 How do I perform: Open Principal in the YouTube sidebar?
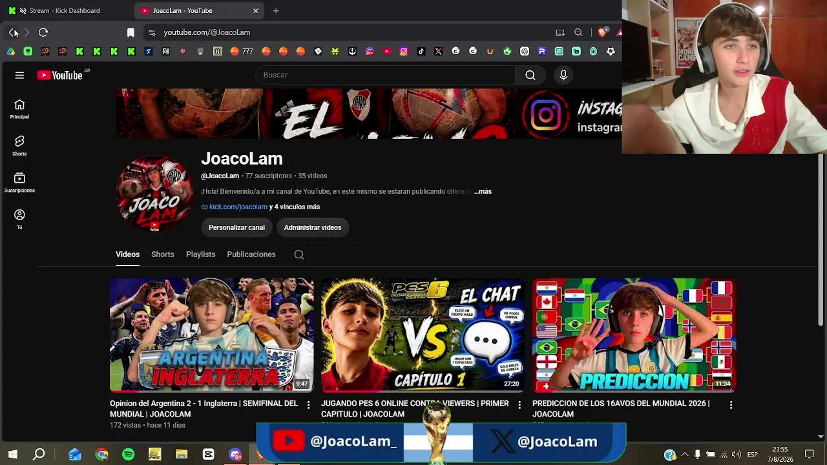click(x=19, y=109)
